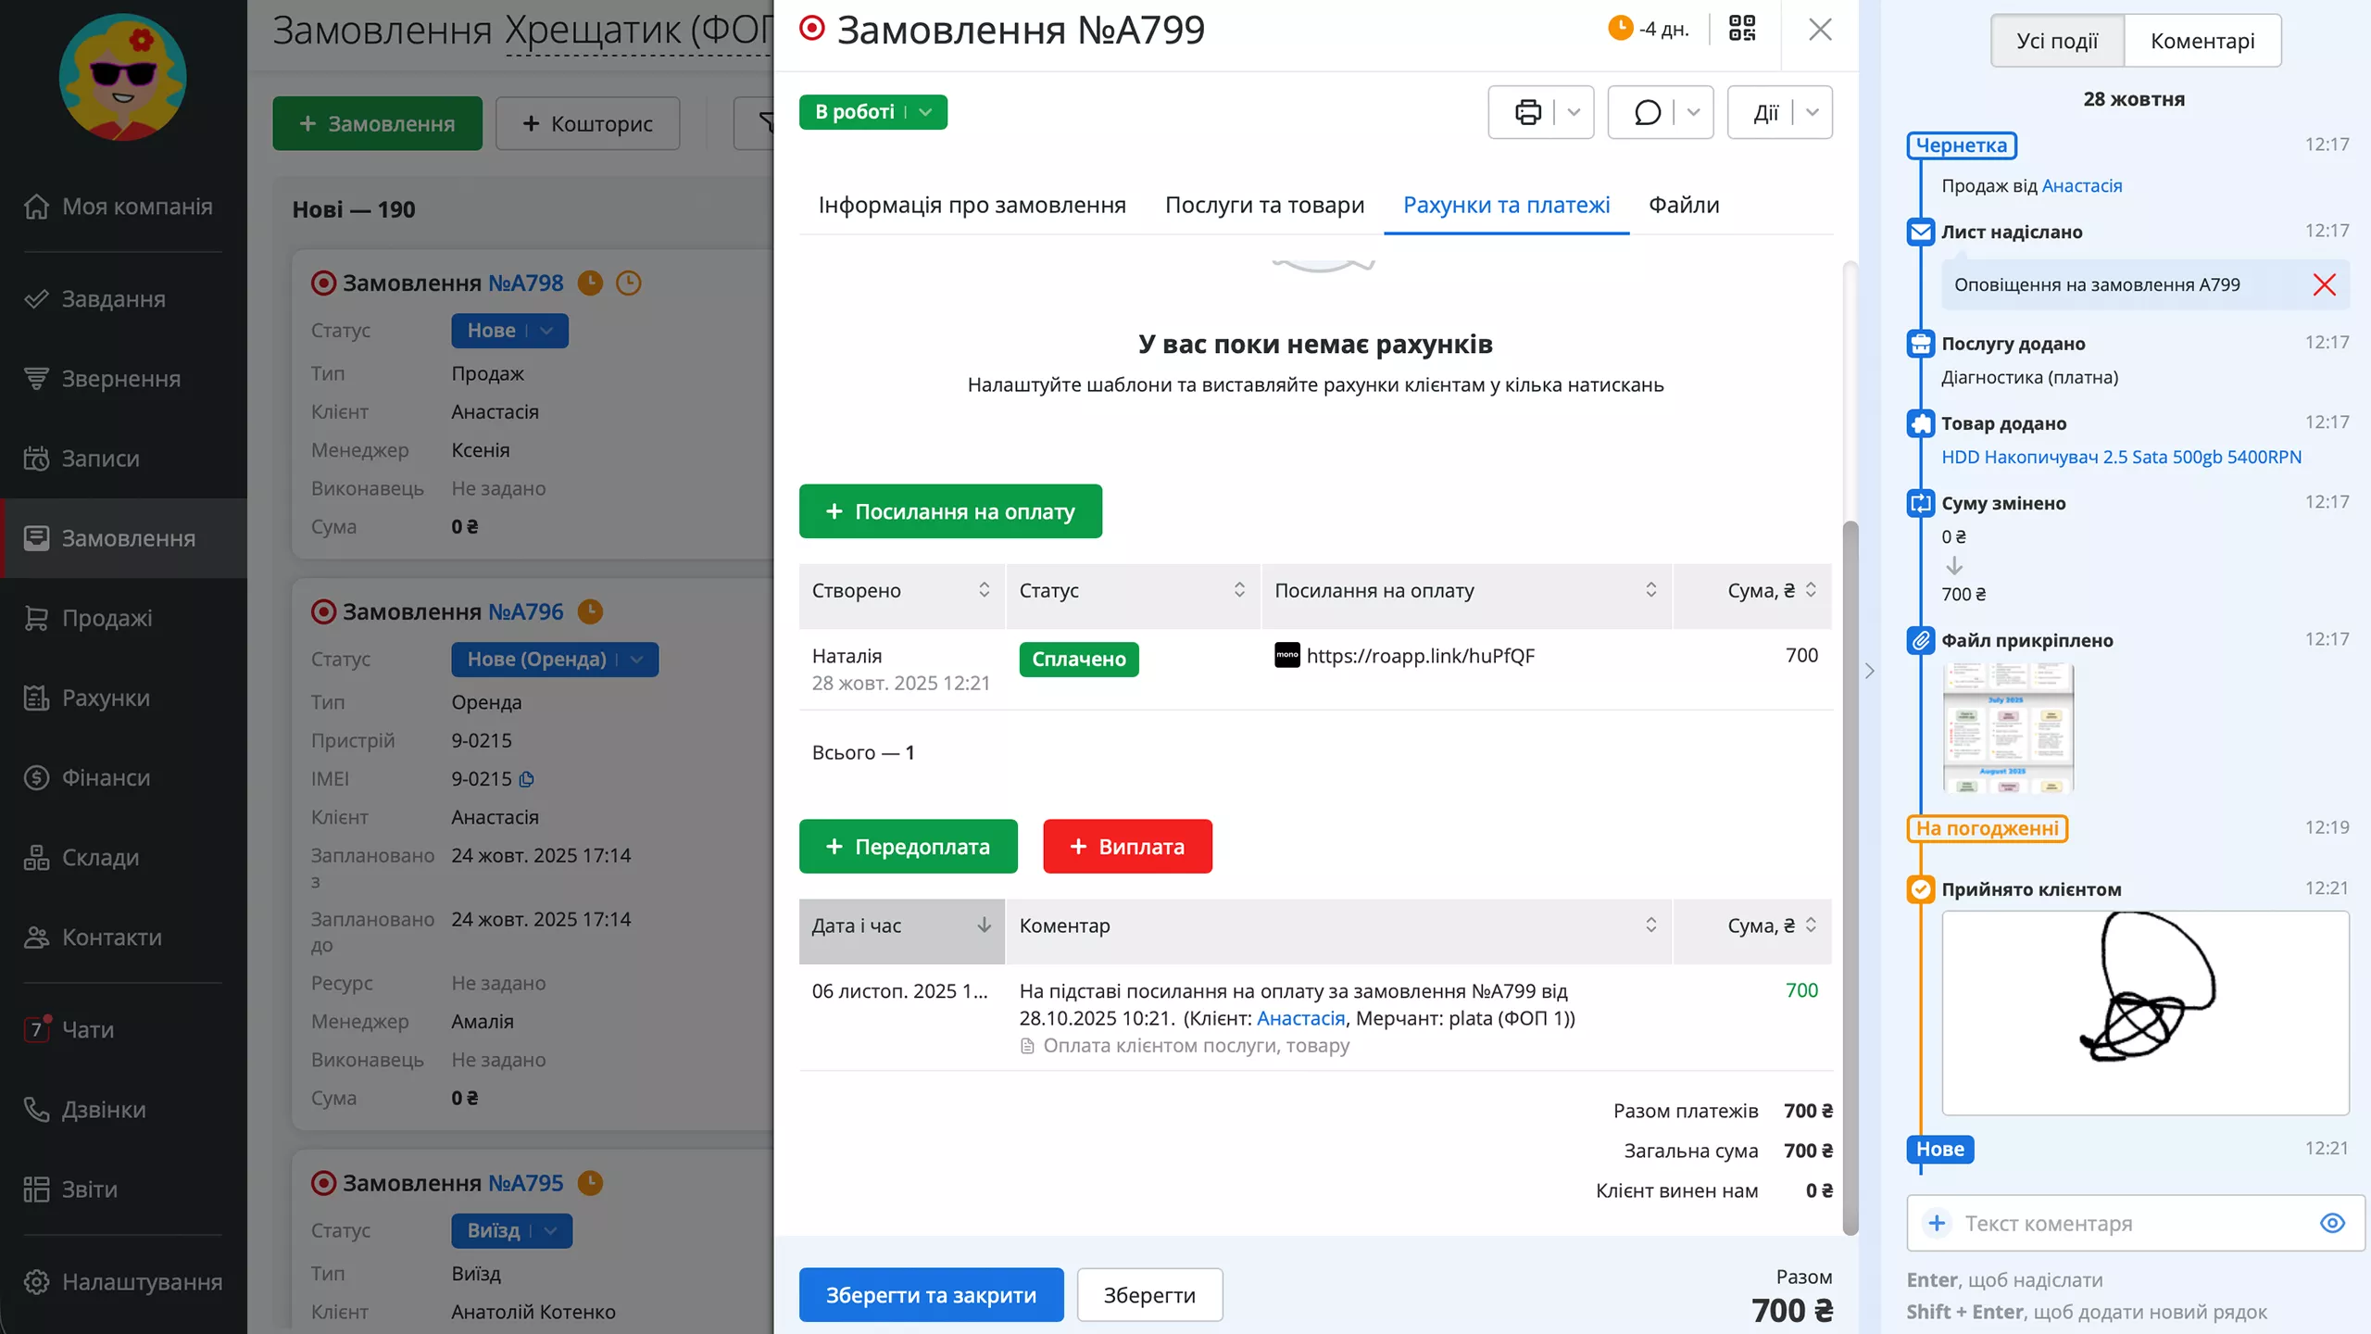Click plus icon in comment field
This screenshot has height=1334, width=2371.
click(x=1937, y=1223)
